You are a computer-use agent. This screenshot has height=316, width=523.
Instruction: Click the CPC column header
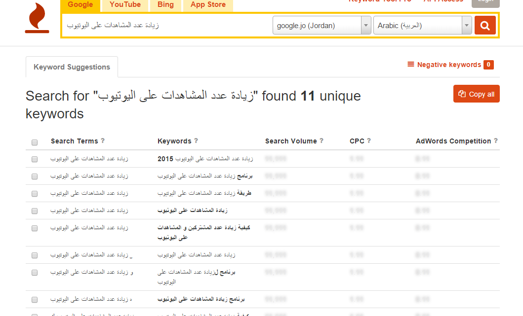click(357, 141)
